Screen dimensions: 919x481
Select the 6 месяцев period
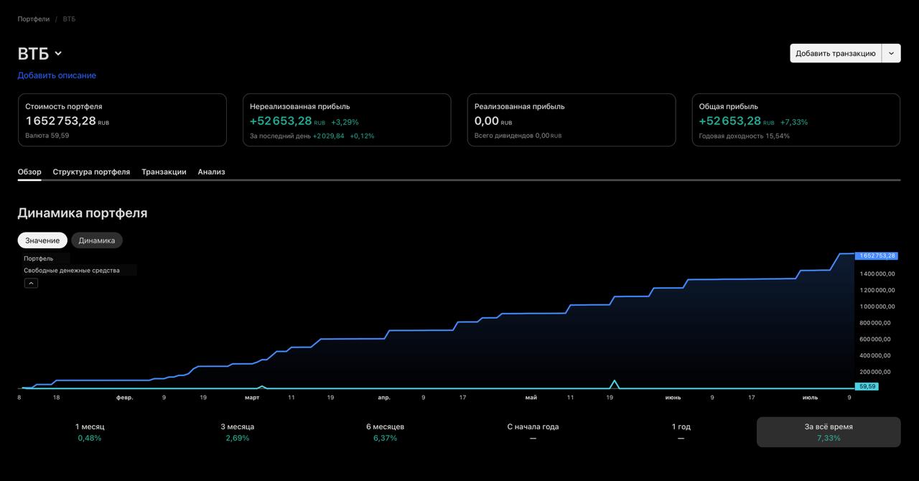pos(385,432)
